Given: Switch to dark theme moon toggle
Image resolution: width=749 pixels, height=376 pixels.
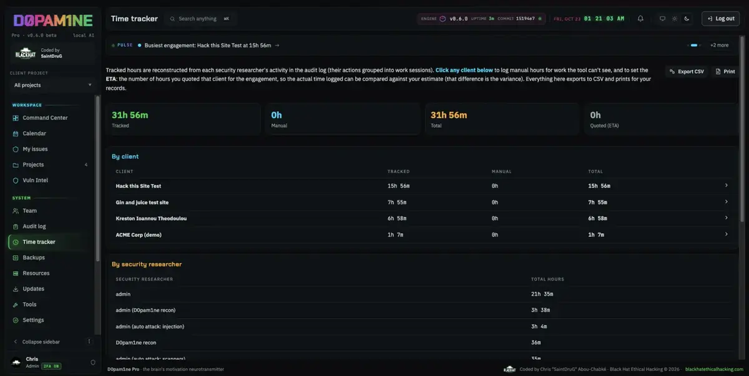Looking at the screenshot, I should click(x=687, y=19).
